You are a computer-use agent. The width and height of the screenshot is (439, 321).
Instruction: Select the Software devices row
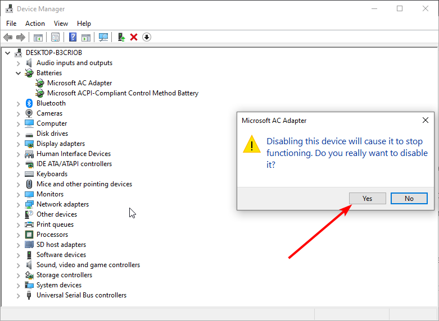61,255
